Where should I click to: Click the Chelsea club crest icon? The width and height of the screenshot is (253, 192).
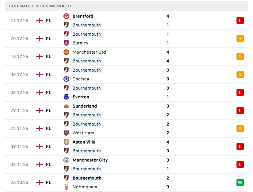(x=66, y=79)
